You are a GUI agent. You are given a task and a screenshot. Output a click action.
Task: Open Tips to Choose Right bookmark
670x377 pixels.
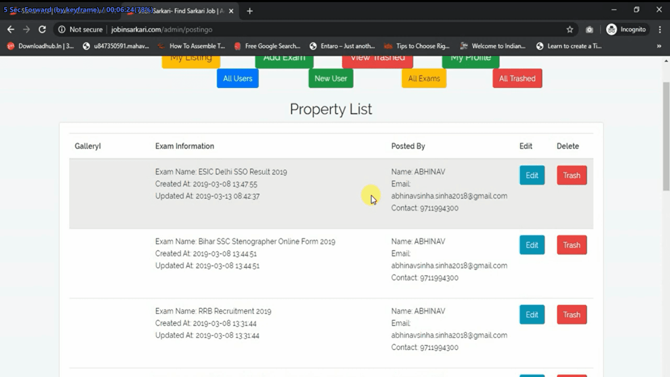click(x=417, y=46)
